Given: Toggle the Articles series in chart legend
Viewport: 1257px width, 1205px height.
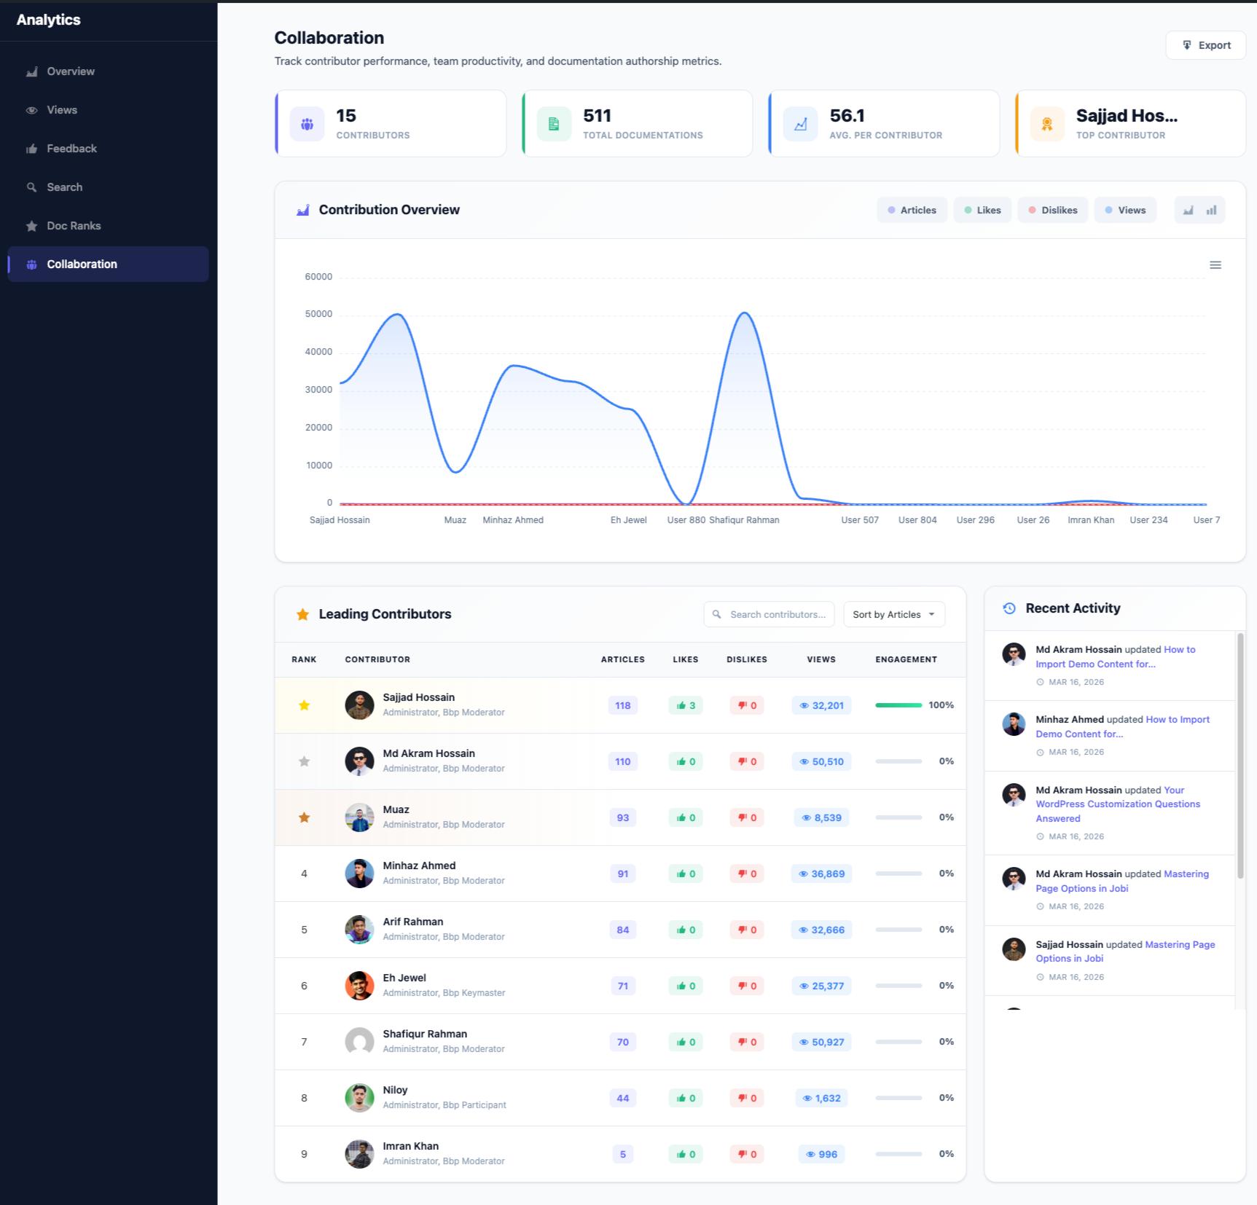Looking at the screenshot, I should tap(912, 210).
